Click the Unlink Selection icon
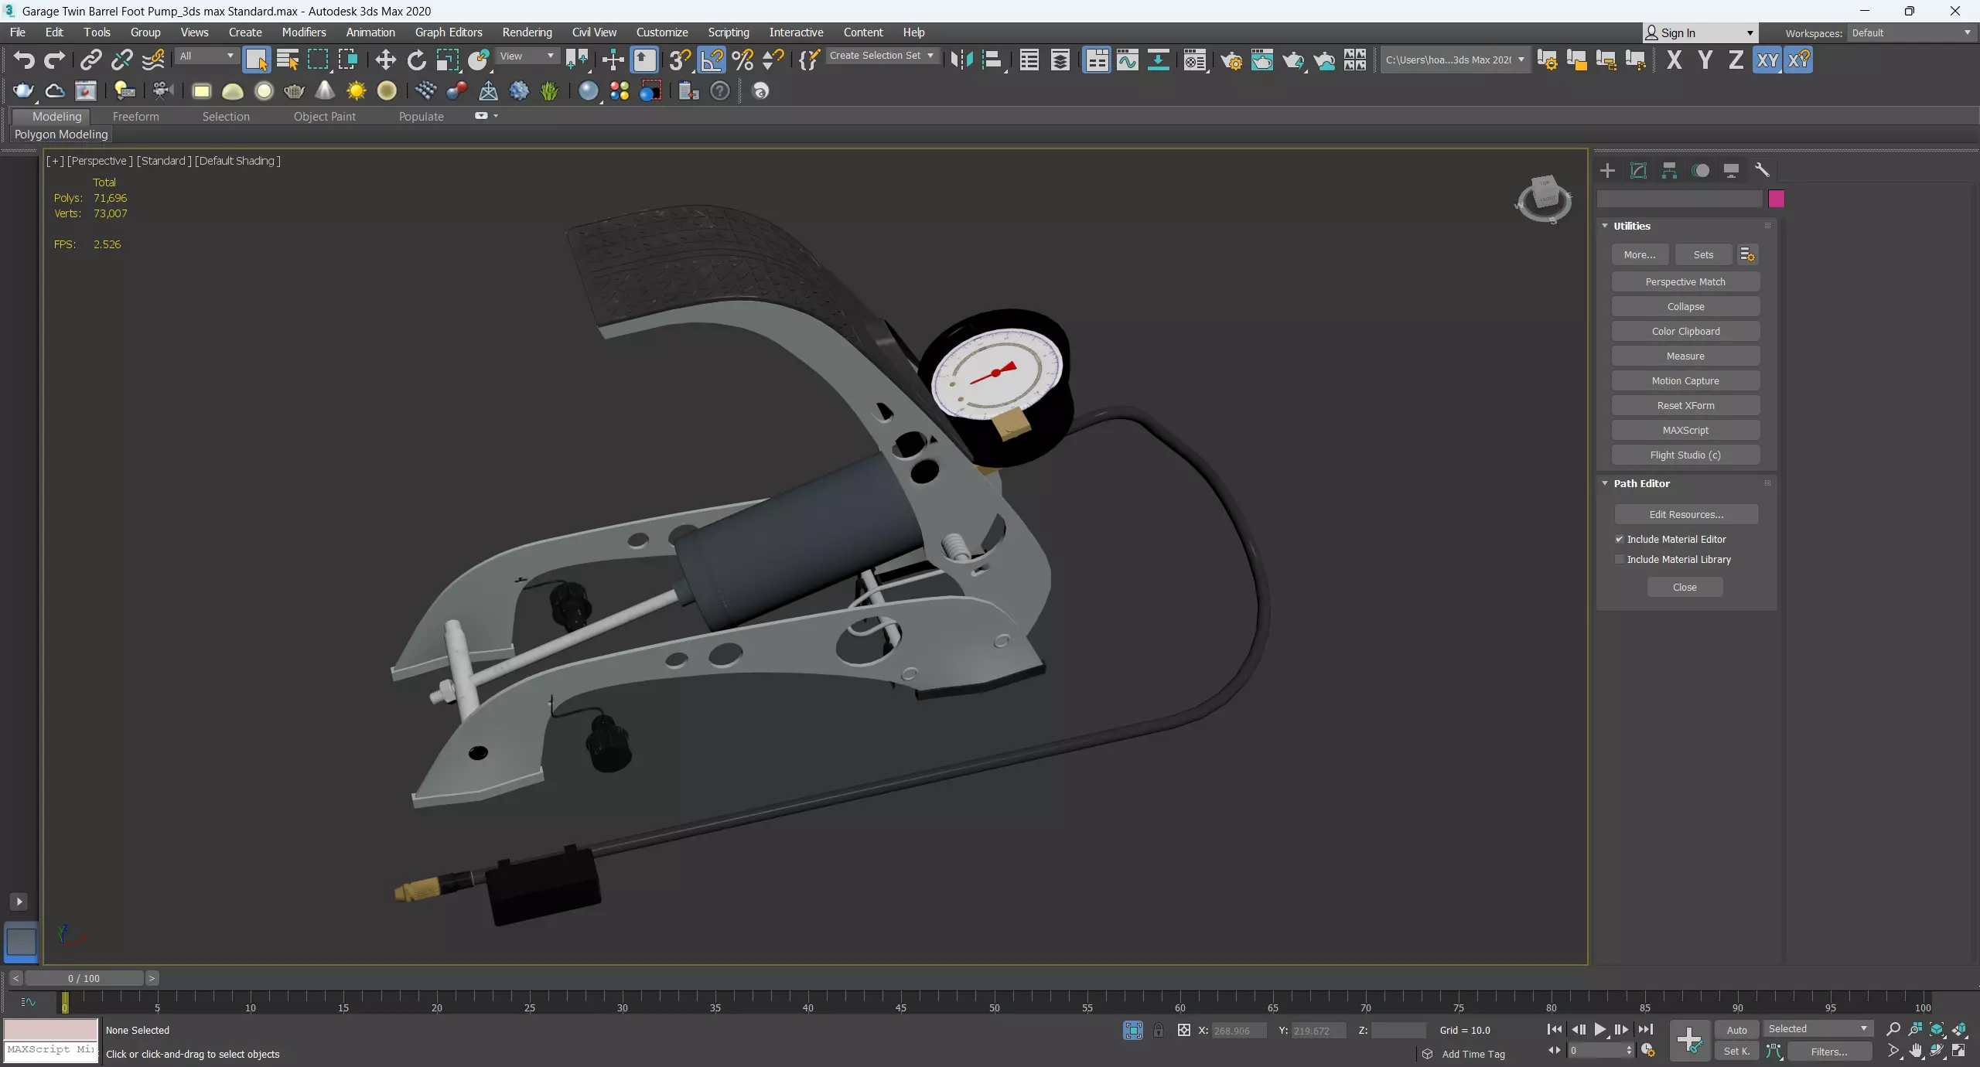 pyautogui.click(x=122, y=60)
